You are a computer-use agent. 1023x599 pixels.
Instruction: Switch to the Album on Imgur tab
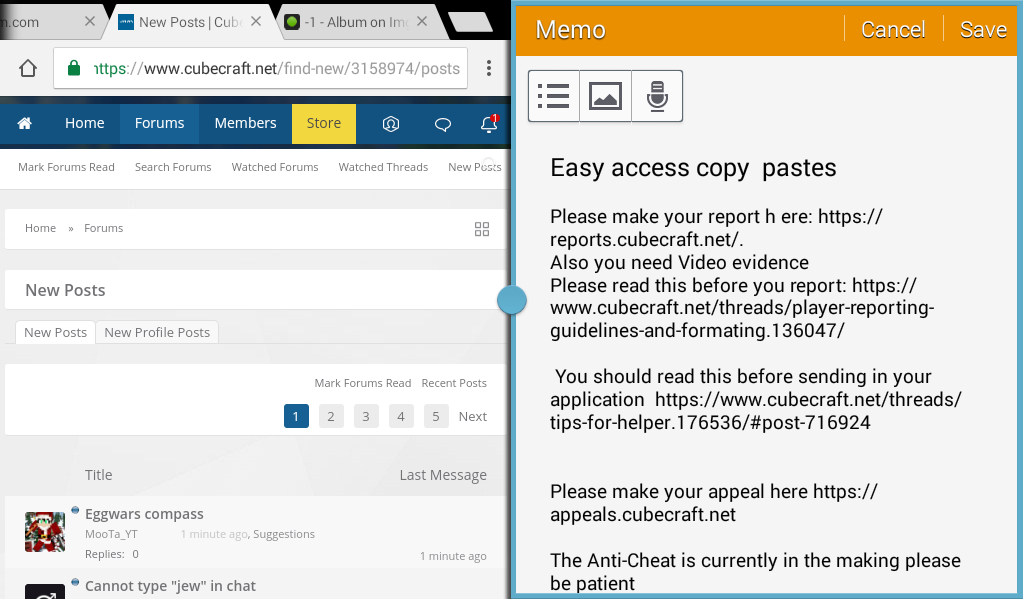[x=356, y=22]
